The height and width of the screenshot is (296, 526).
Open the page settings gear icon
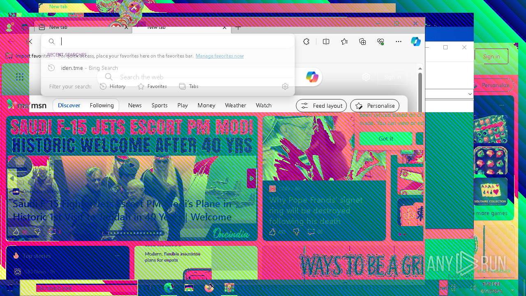pos(366,77)
